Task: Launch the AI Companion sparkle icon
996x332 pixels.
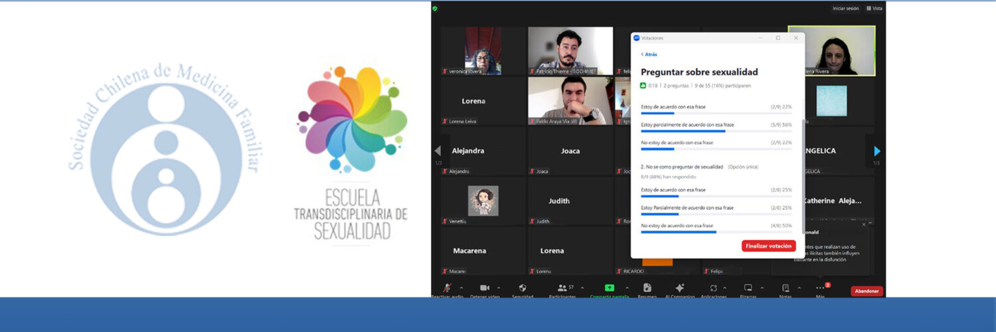Action: (x=679, y=288)
